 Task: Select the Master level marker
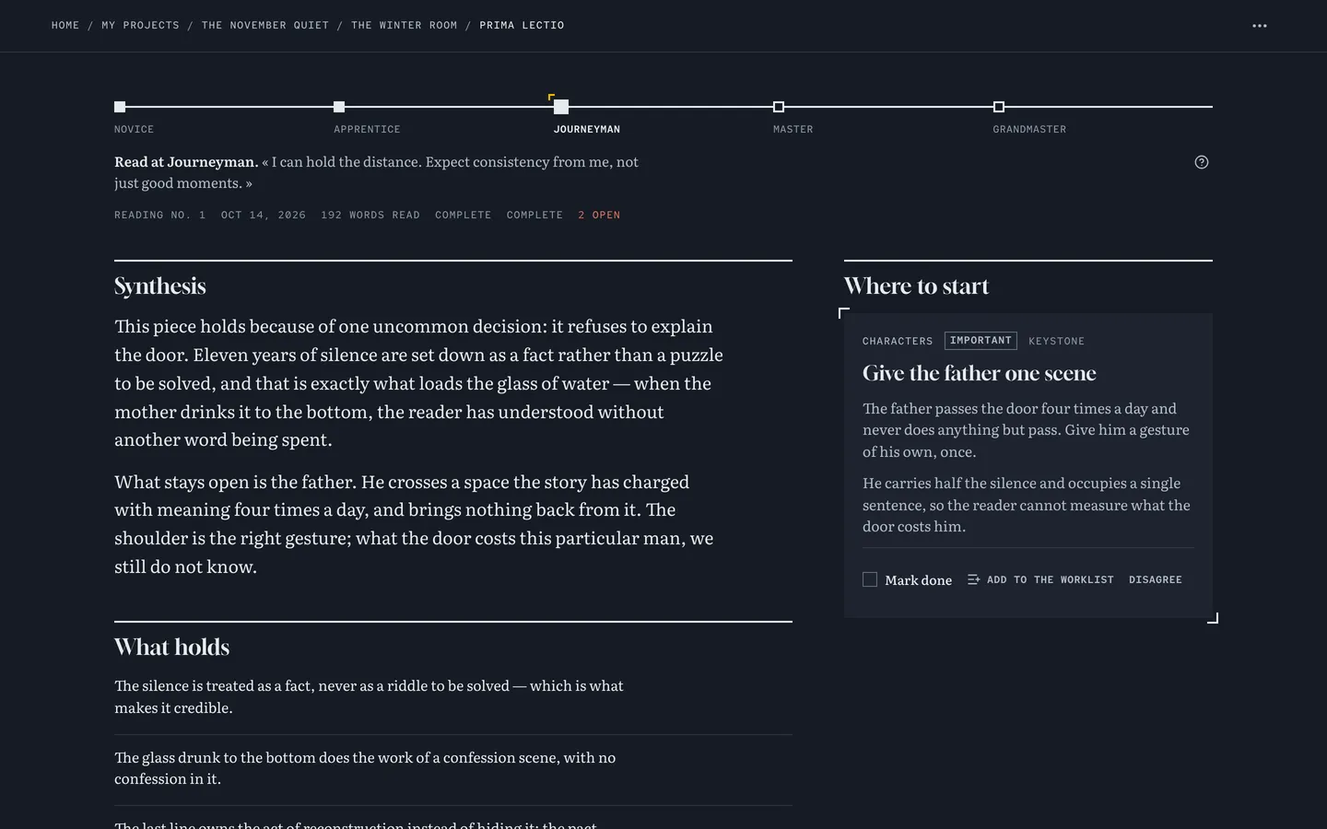[x=779, y=107]
